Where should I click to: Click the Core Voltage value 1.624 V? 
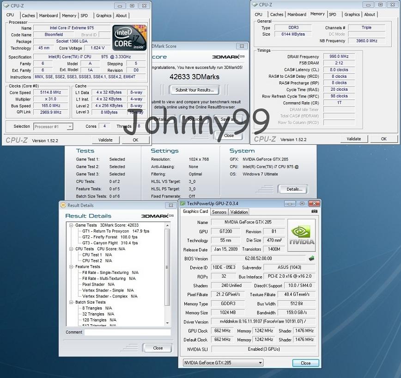click(97, 48)
